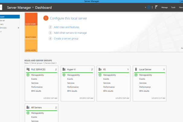Click the 2:17 AM timestamp on Local Server
183x122 pixels.
click(158, 98)
